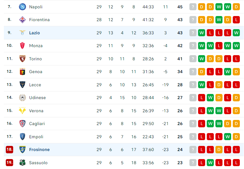
Task: Open the Frosinone team link
Action: point(39,149)
